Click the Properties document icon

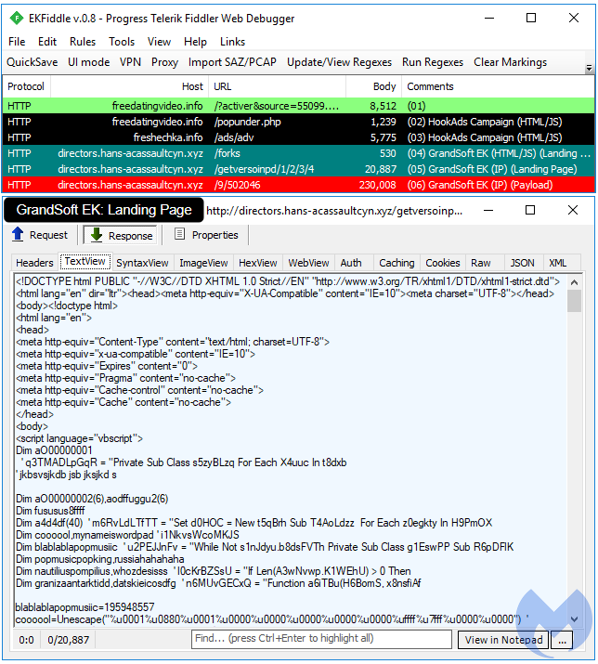(x=179, y=234)
